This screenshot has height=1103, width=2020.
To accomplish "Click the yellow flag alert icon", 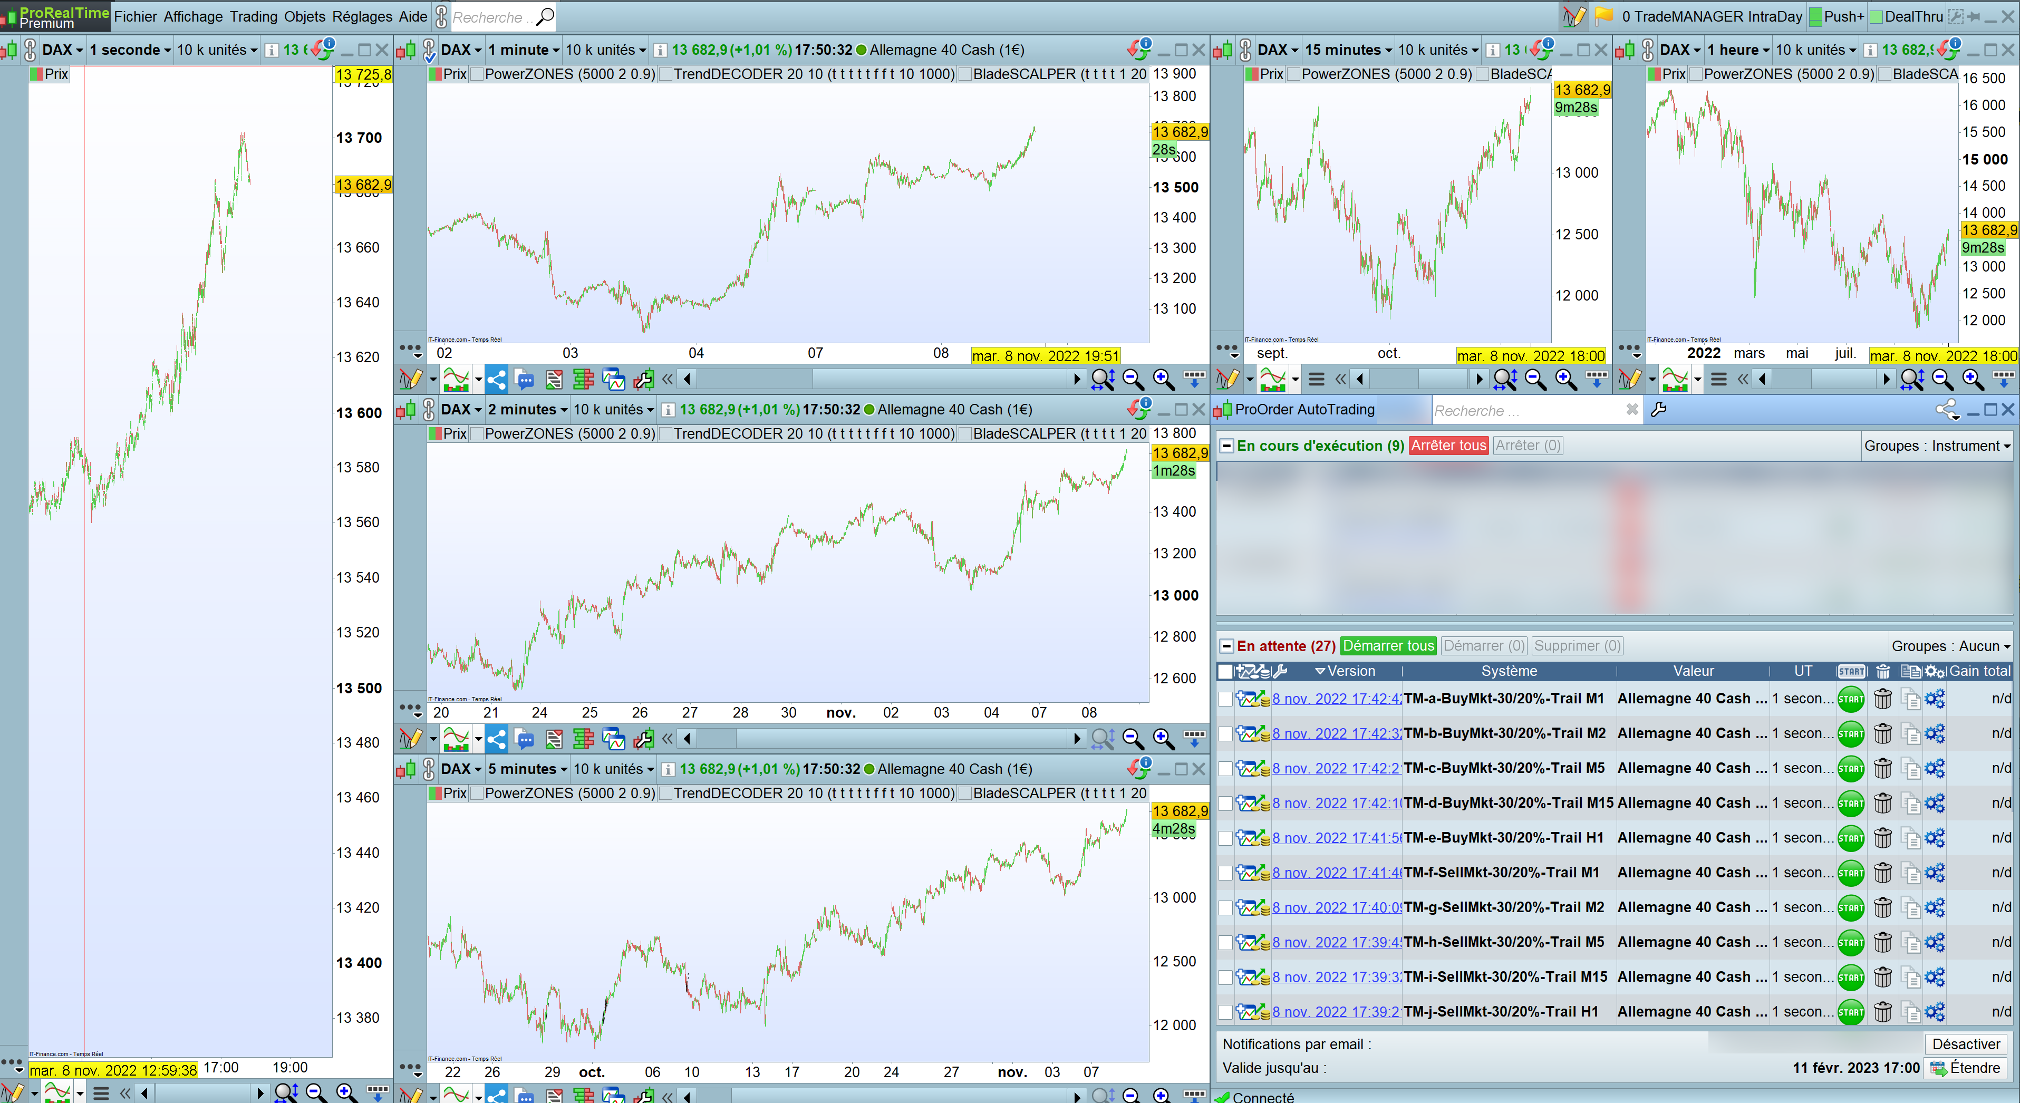I will [1603, 16].
